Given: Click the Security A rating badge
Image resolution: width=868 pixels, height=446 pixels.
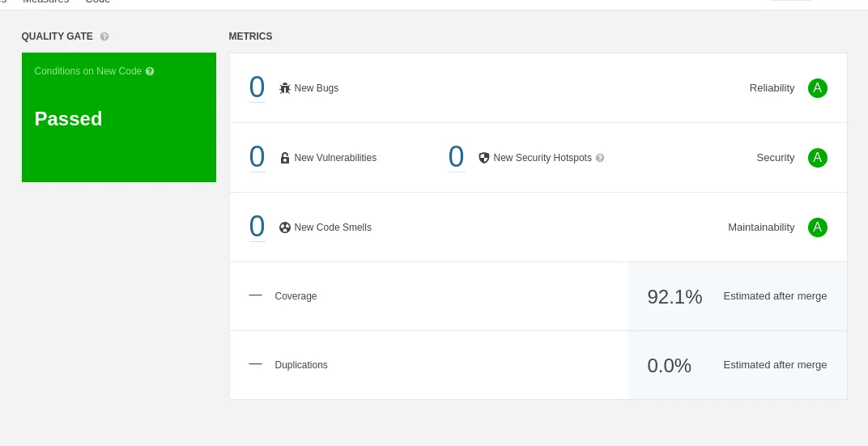Looking at the screenshot, I should coord(818,158).
